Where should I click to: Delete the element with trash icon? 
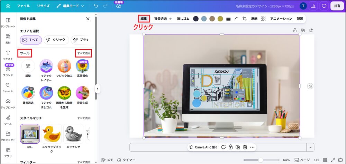[245, 147]
